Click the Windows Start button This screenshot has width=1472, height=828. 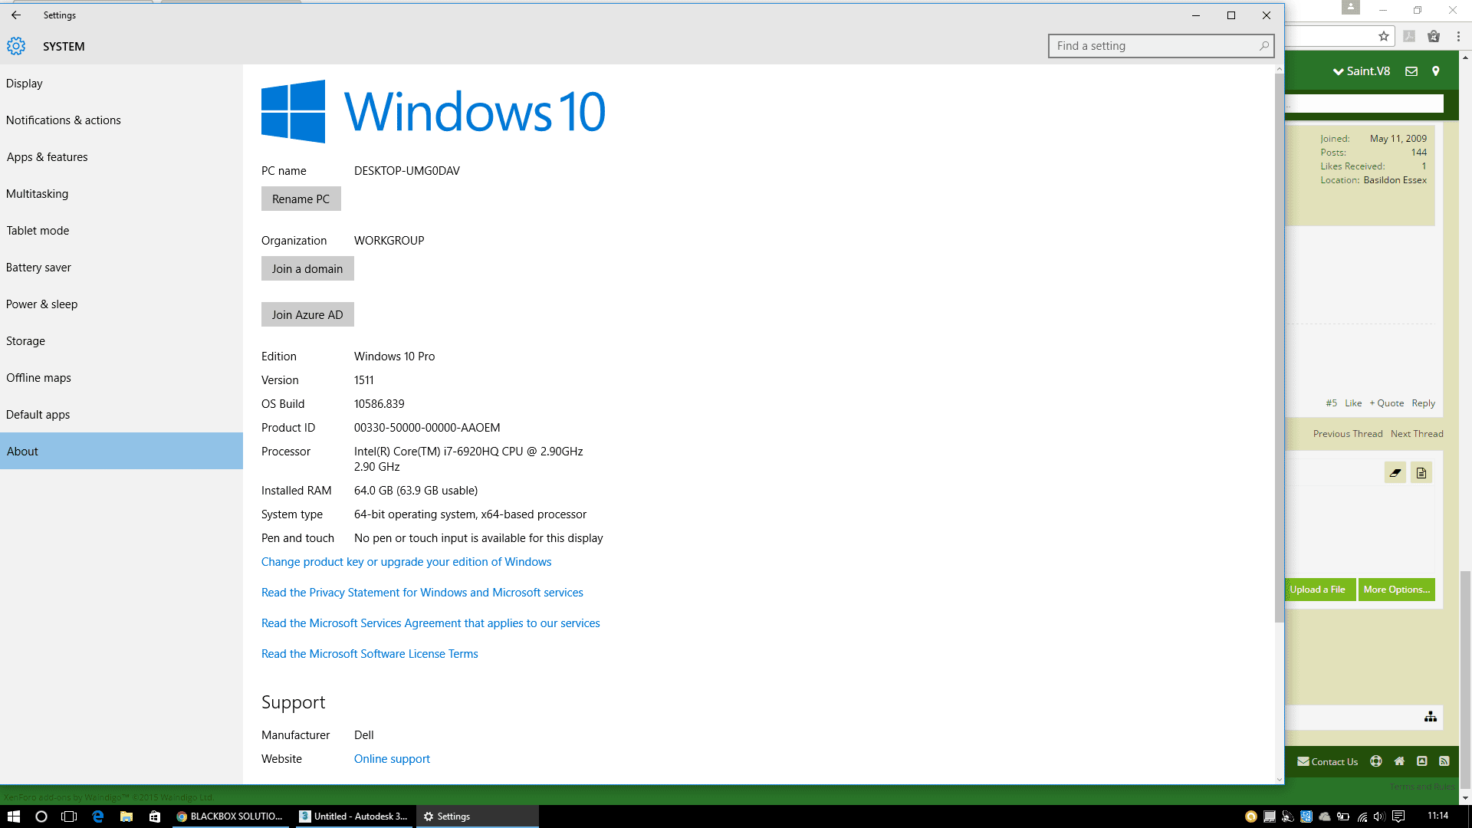[x=13, y=816]
